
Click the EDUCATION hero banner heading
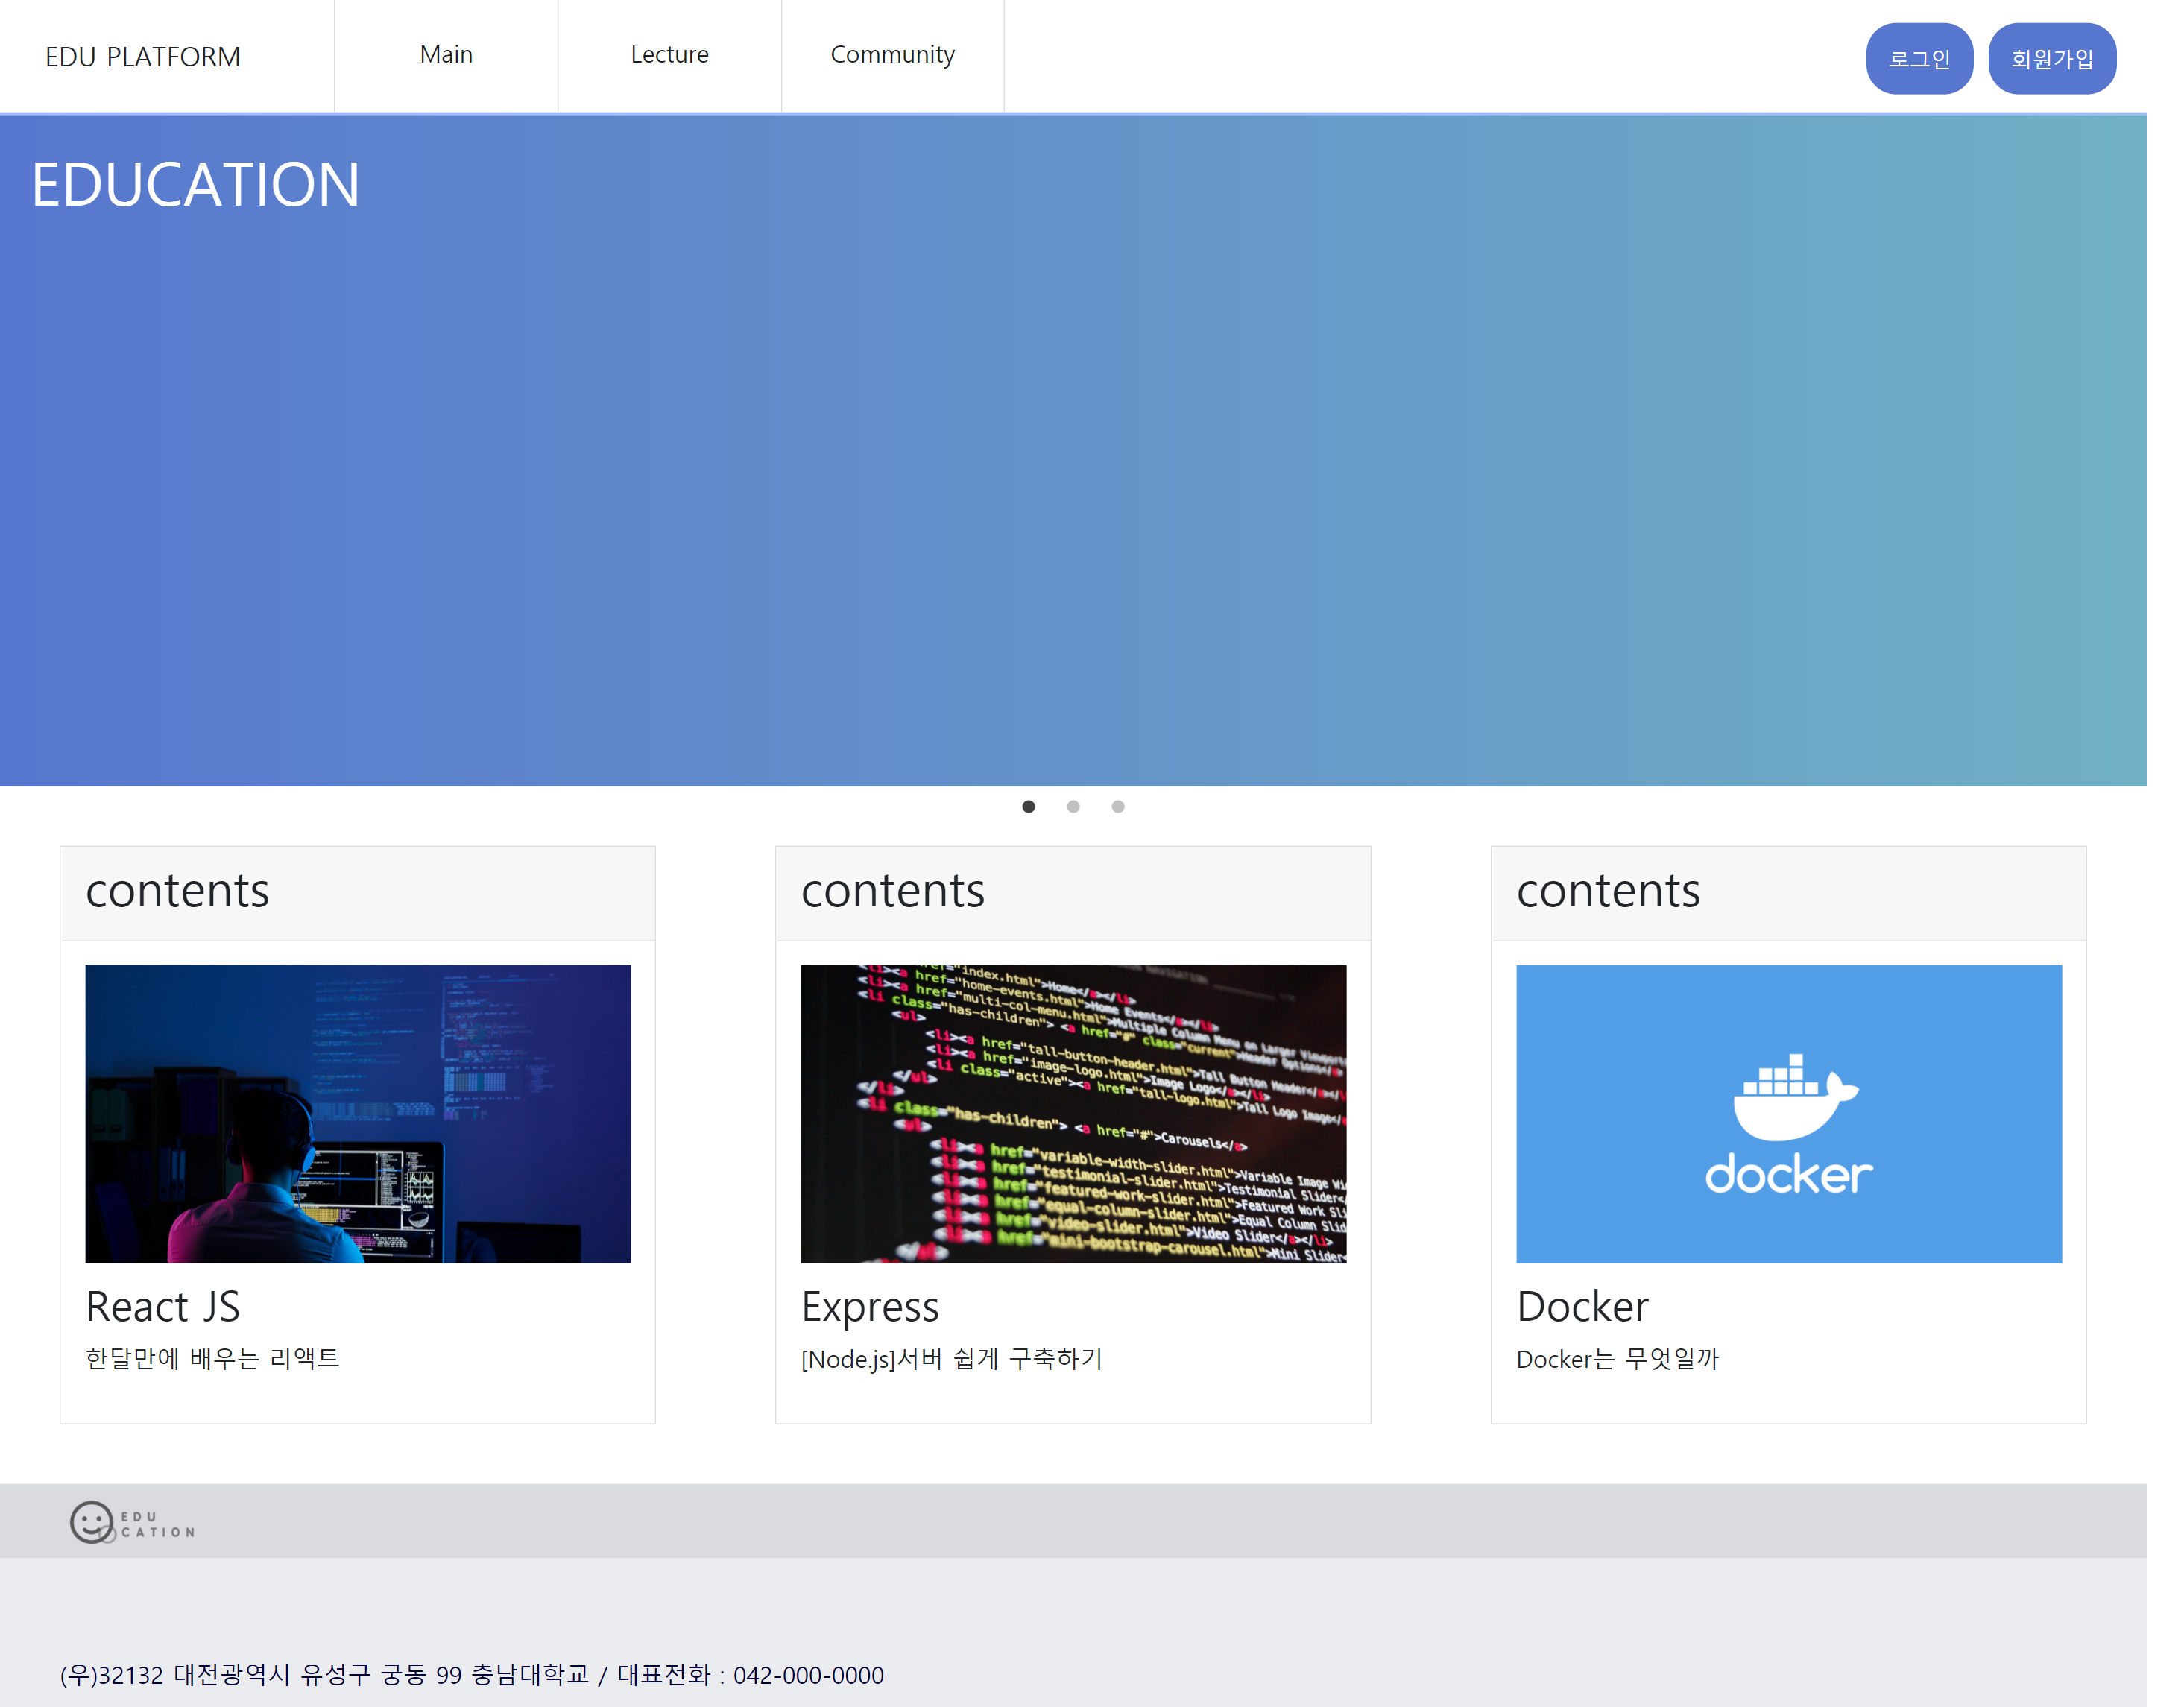click(x=196, y=184)
